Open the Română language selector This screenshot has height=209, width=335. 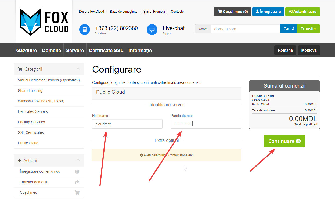[285, 50]
